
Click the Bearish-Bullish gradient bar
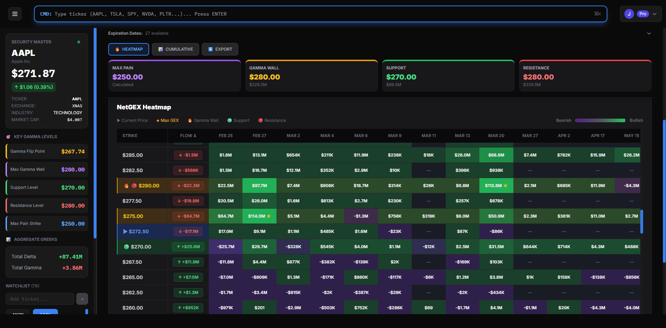point(600,120)
